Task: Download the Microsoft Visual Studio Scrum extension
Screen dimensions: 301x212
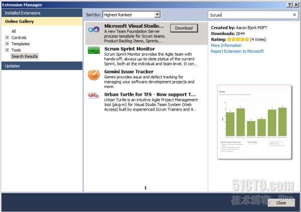Action: coord(184,28)
